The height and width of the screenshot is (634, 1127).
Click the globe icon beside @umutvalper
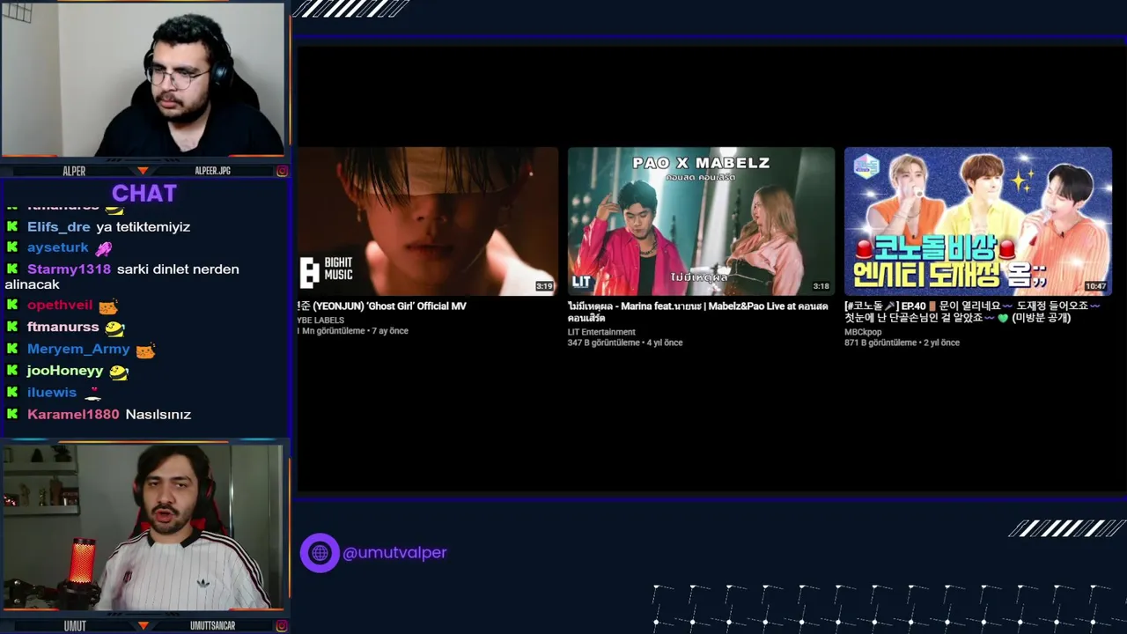320,553
